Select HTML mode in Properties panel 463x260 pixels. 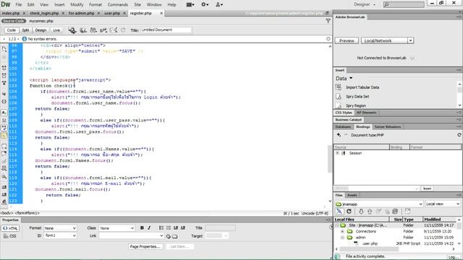(x=10, y=228)
